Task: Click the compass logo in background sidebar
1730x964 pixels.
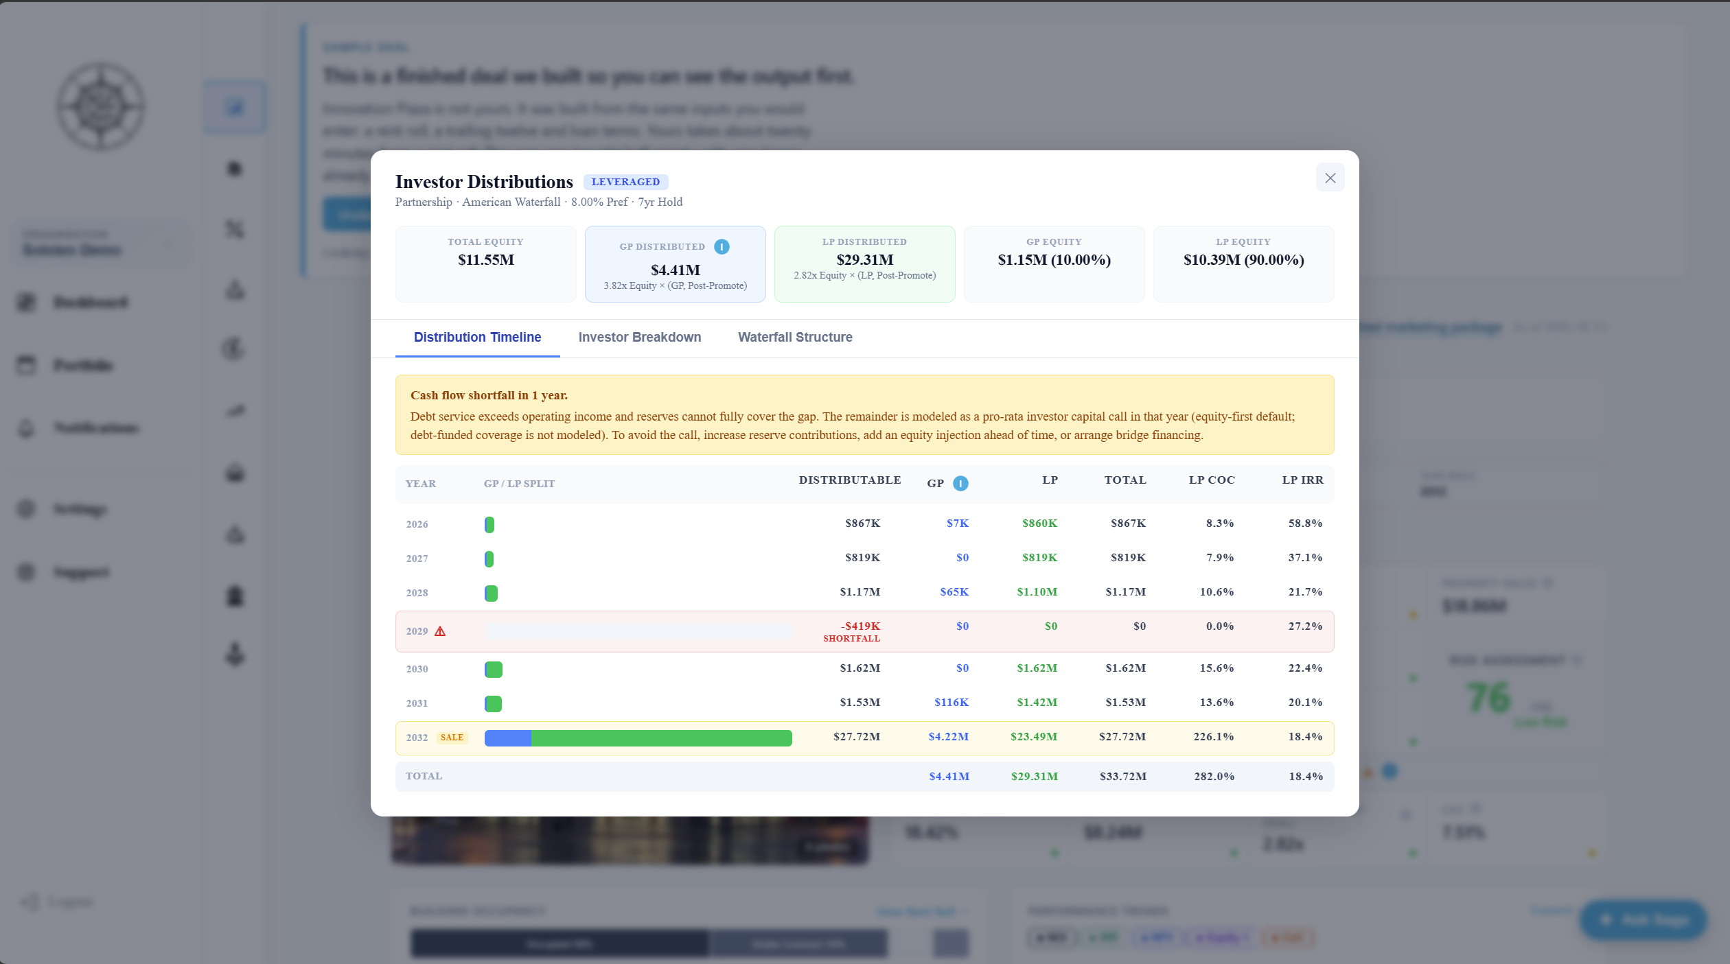Action: (101, 106)
